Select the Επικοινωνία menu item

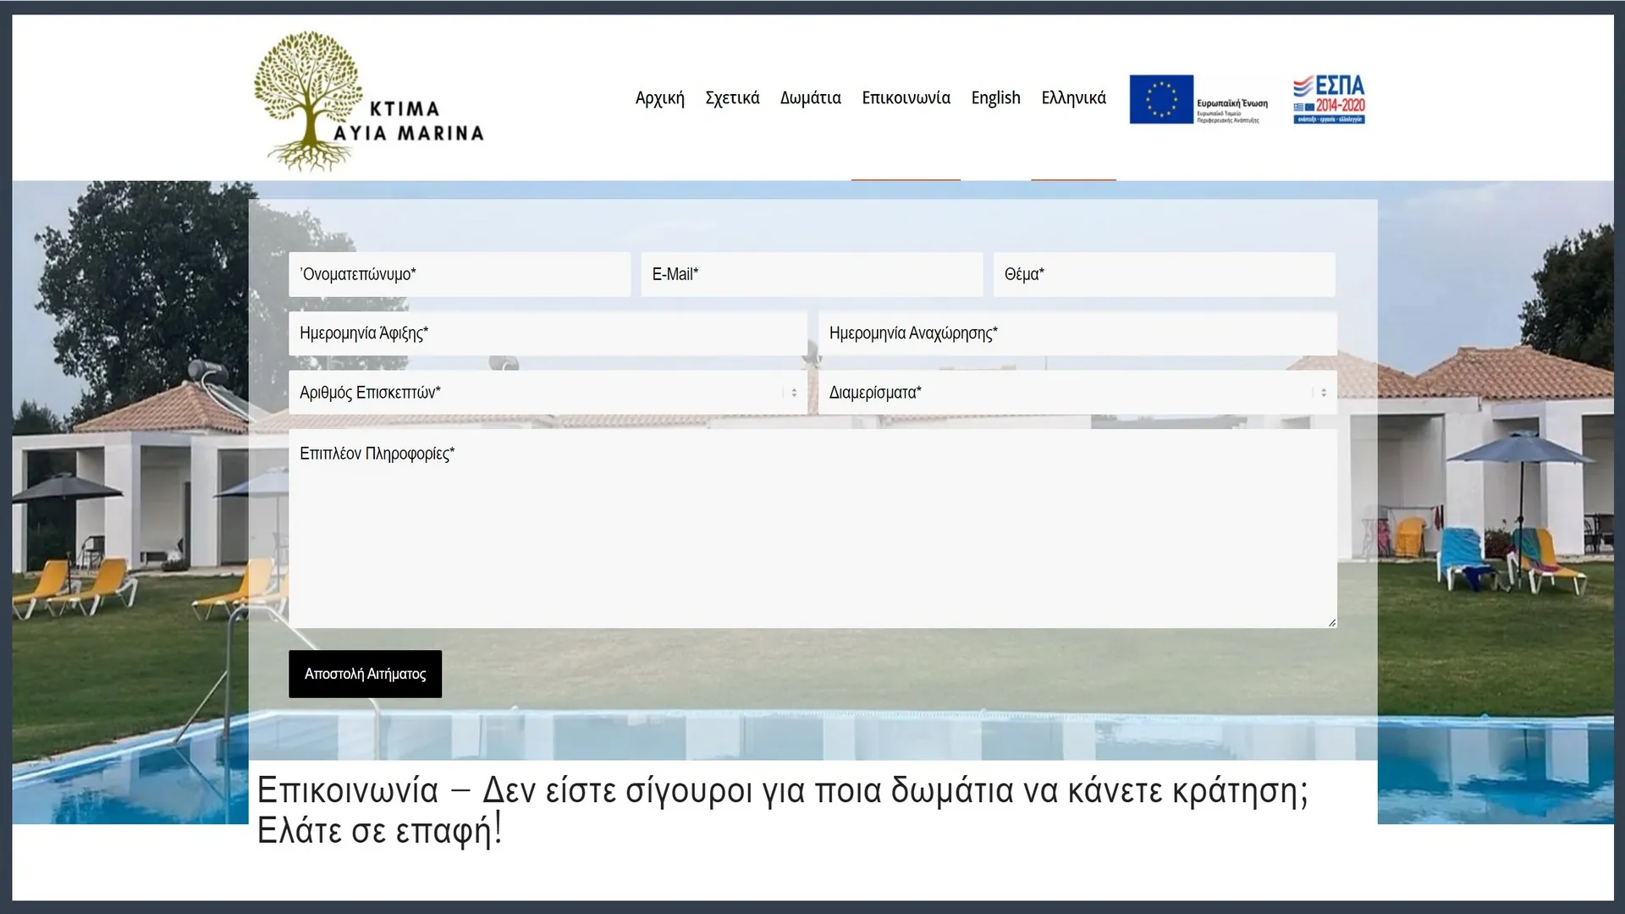[x=906, y=98]
